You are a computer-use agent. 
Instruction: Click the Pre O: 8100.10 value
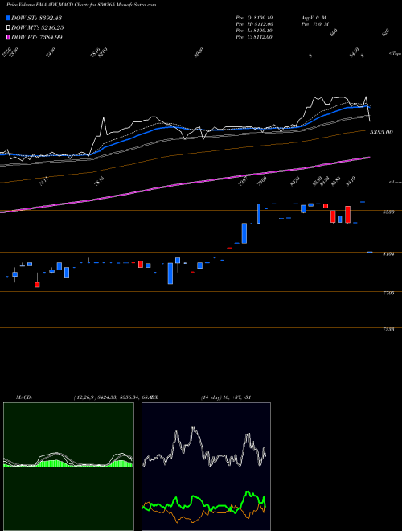point(254,18)
